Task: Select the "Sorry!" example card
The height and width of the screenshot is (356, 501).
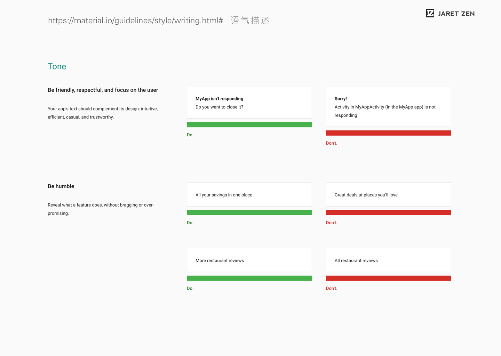Action: [388, 106]
